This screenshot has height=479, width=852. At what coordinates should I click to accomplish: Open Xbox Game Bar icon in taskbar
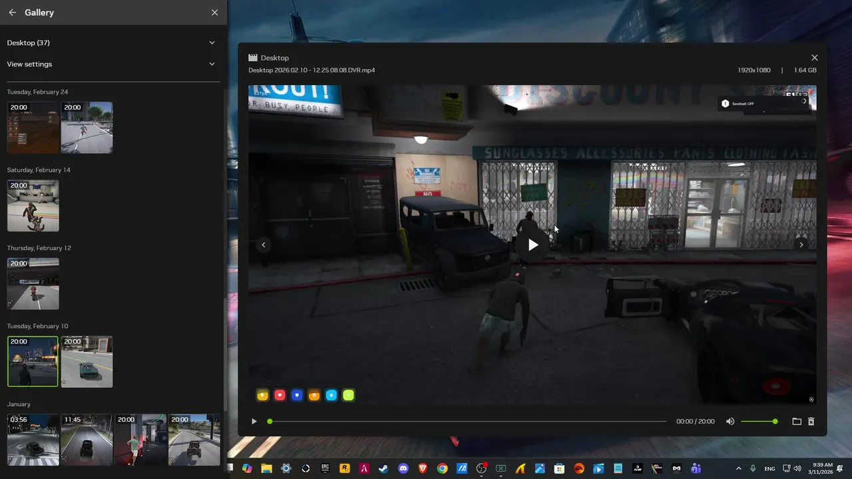pos(501,468)
